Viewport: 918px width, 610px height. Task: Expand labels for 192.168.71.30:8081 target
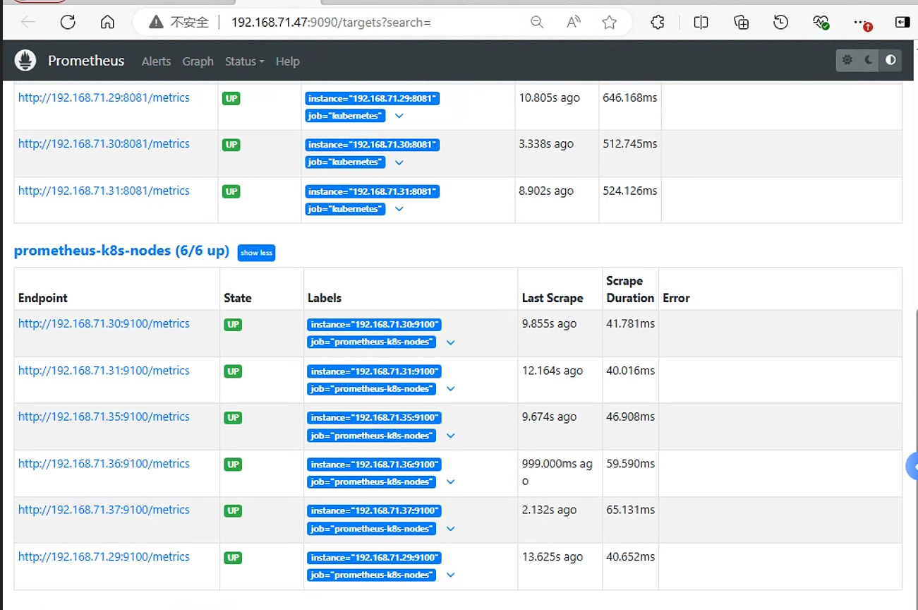point(399,162)
